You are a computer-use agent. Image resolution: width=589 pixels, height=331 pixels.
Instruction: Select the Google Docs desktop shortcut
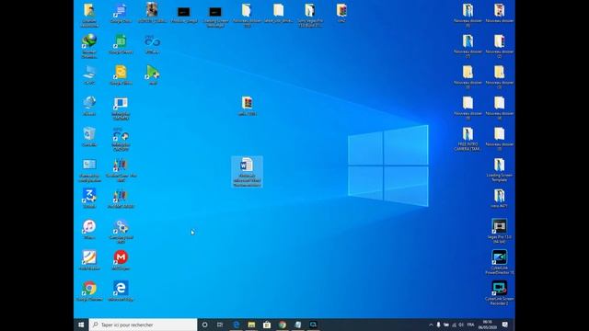[x=121, y=13]
